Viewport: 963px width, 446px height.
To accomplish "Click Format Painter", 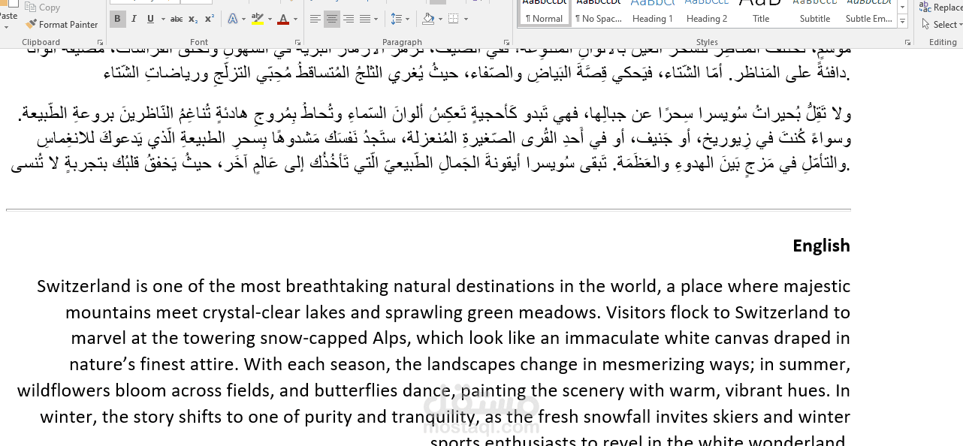I will (62, 25).
